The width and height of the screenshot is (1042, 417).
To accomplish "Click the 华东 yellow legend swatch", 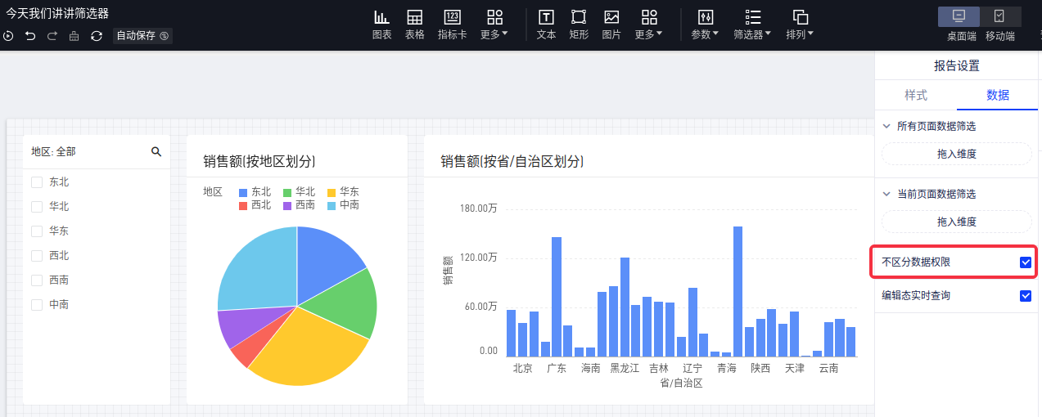I will [x=332, y=192].
